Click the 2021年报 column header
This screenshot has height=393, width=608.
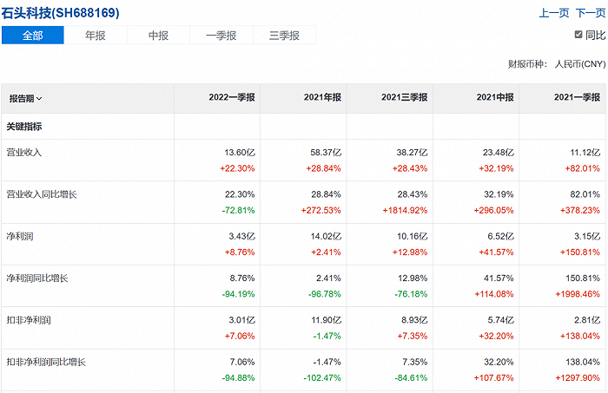322,97
